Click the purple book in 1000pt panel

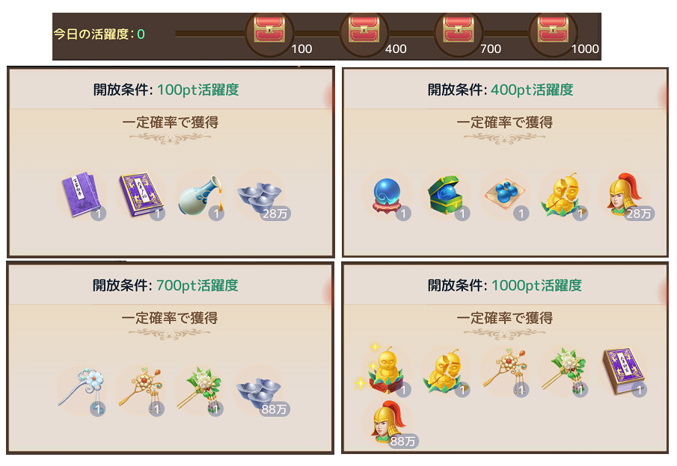click(x=623, y=370)
